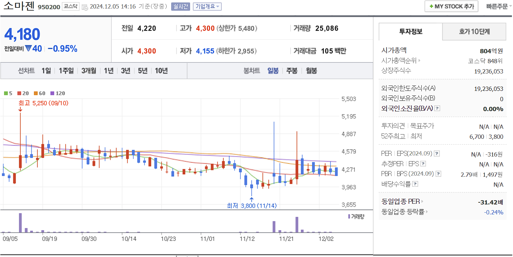
Task: Click the 코스닥 market badge next to 950200
Action: [71, 6]
